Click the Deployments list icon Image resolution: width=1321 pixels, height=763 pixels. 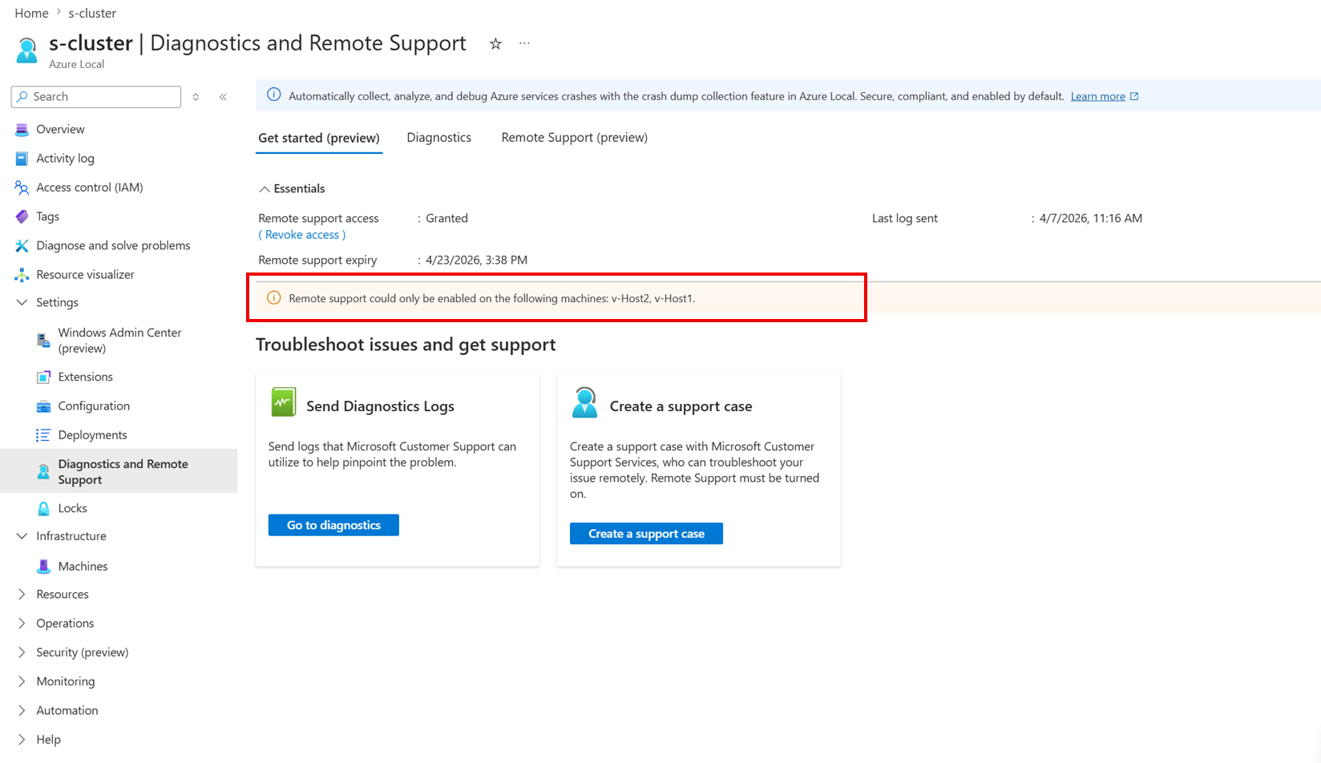coord(43,435)
